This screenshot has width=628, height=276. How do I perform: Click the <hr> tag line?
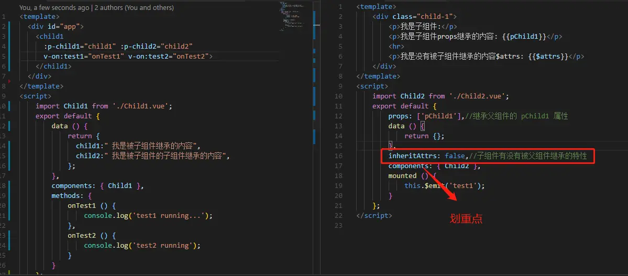(x=396, y=47)
